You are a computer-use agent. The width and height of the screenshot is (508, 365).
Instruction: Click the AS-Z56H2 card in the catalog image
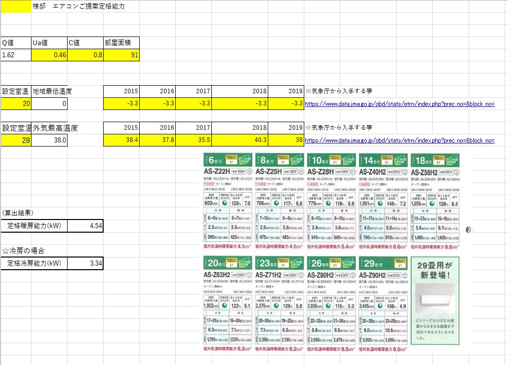(435, 201)
